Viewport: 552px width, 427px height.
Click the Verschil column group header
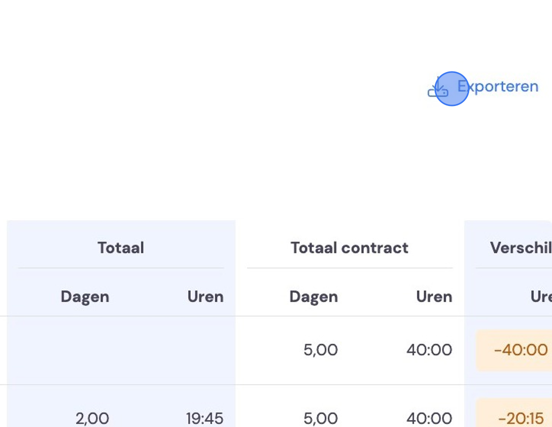[x=520, y=248]
